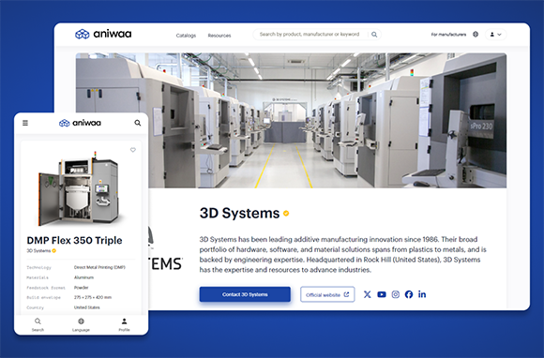Select the Profile tab in mobile bottom bar
This screenshot has height=358, width=544.
coord(124,324)
